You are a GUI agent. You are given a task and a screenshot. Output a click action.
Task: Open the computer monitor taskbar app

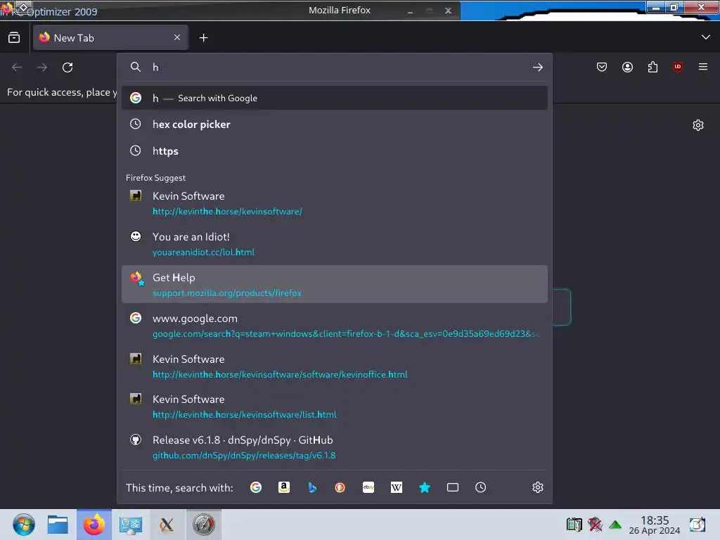coord(130,525)
